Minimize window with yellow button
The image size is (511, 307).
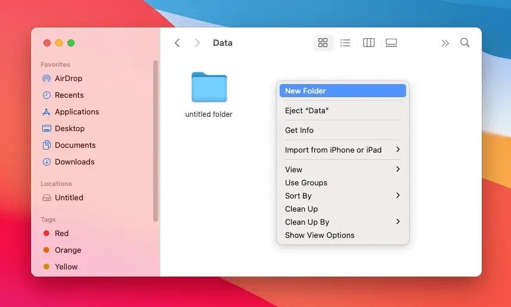point(59,43)
